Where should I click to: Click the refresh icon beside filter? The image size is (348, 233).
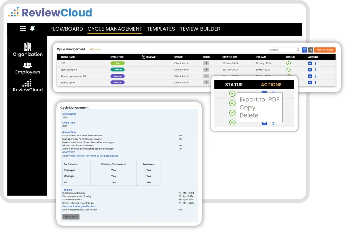[x=311, y=50]
